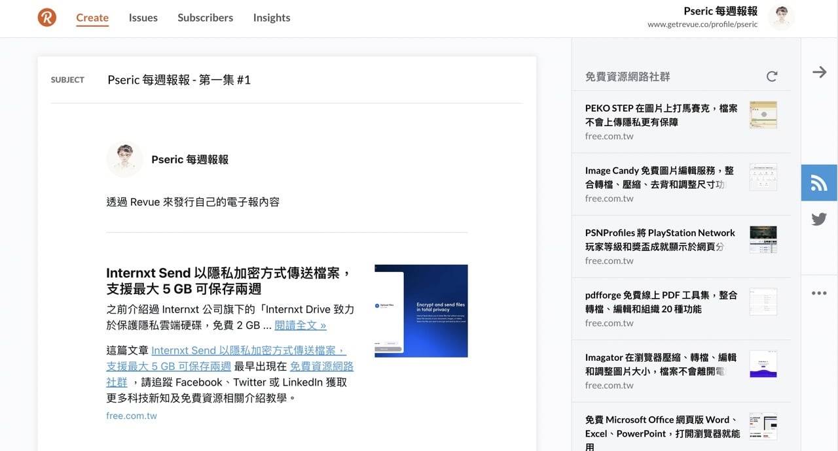The height and width of the screenshot is (451, 838).
Task: Click the 閱讀全文 » link
Action: tap(301, 325)
